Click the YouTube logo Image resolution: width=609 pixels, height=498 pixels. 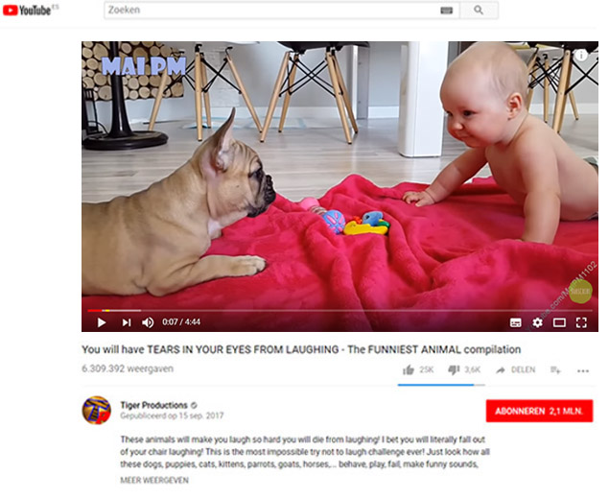tap(27, 11)
